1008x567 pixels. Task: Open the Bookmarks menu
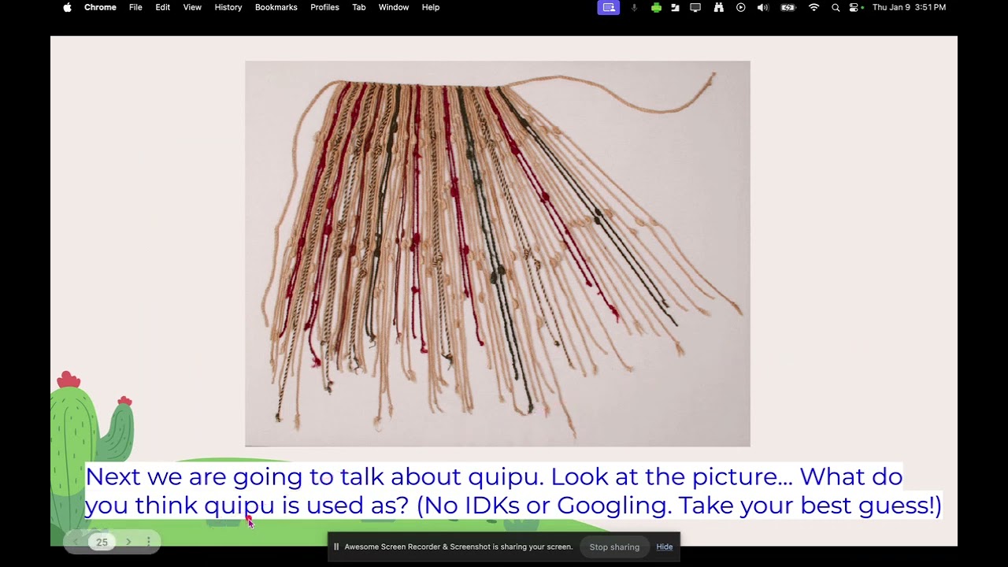(x=276, y=7)
